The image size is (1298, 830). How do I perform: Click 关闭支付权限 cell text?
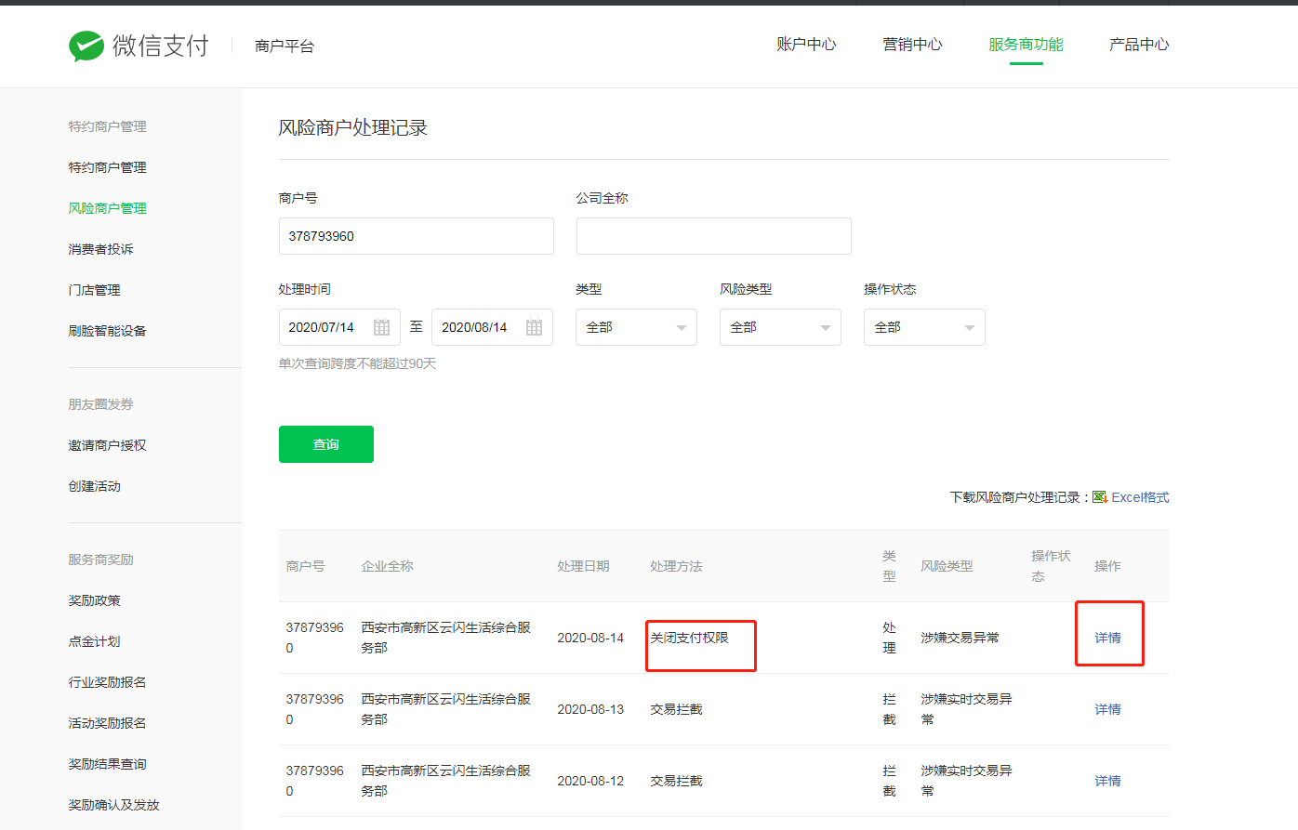coord(689,638)
